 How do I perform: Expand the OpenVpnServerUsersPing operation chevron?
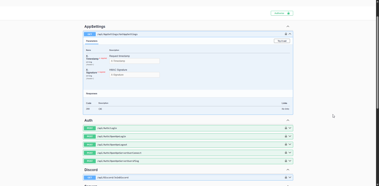click(x=290, y=161)
